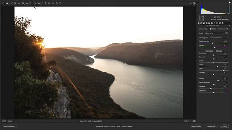Image resolution: width=232 pixels, height=130 pixels.
Task: Select the Straighten tool
Action: pos(27,3)
